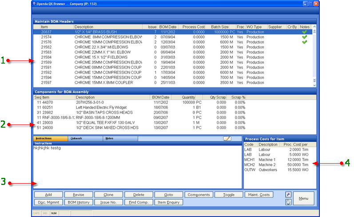Click the blue shortcut arrow icon beside Menu
Viewport: 354px width, 217px height.
click(x=288, y=194)
